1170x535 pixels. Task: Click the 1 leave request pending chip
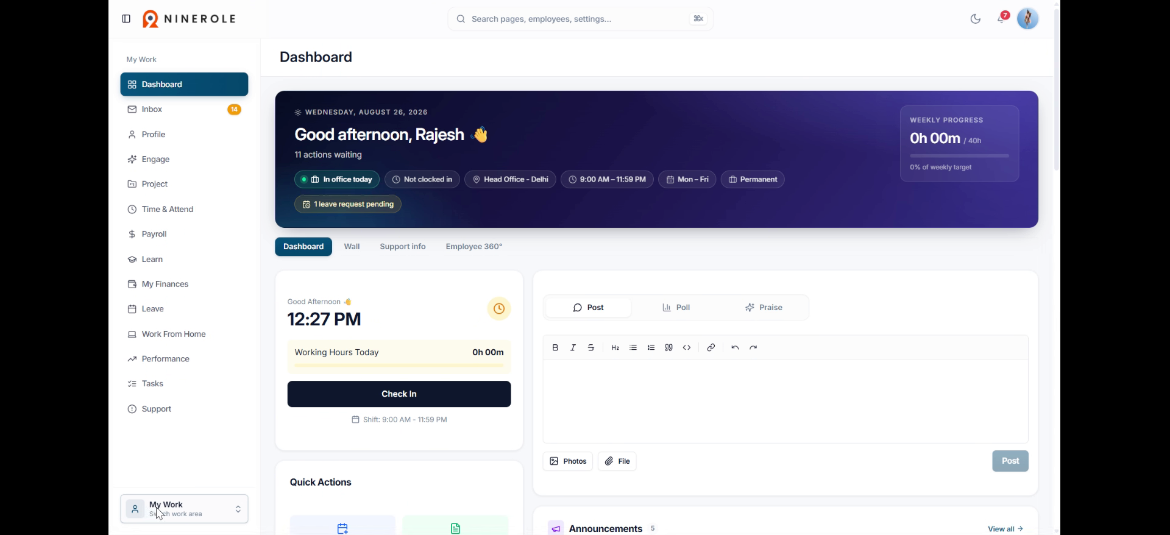pyautogui.click(x=348, y=204)
